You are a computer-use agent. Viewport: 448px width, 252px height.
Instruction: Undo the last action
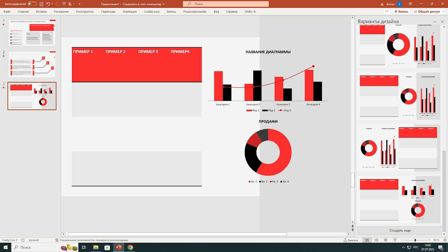48,4
